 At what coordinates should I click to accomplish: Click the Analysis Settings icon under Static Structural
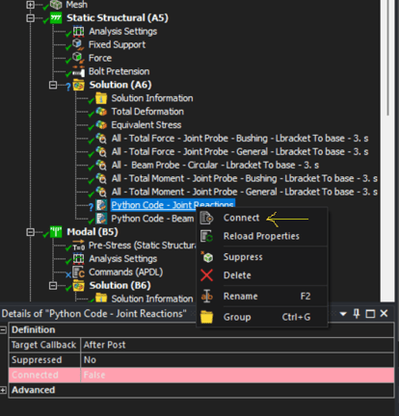click(x=78, y=31)
